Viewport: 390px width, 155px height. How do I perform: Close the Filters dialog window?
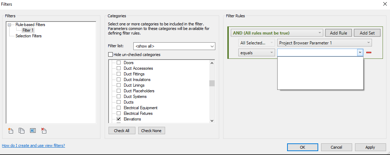point(385,4)
